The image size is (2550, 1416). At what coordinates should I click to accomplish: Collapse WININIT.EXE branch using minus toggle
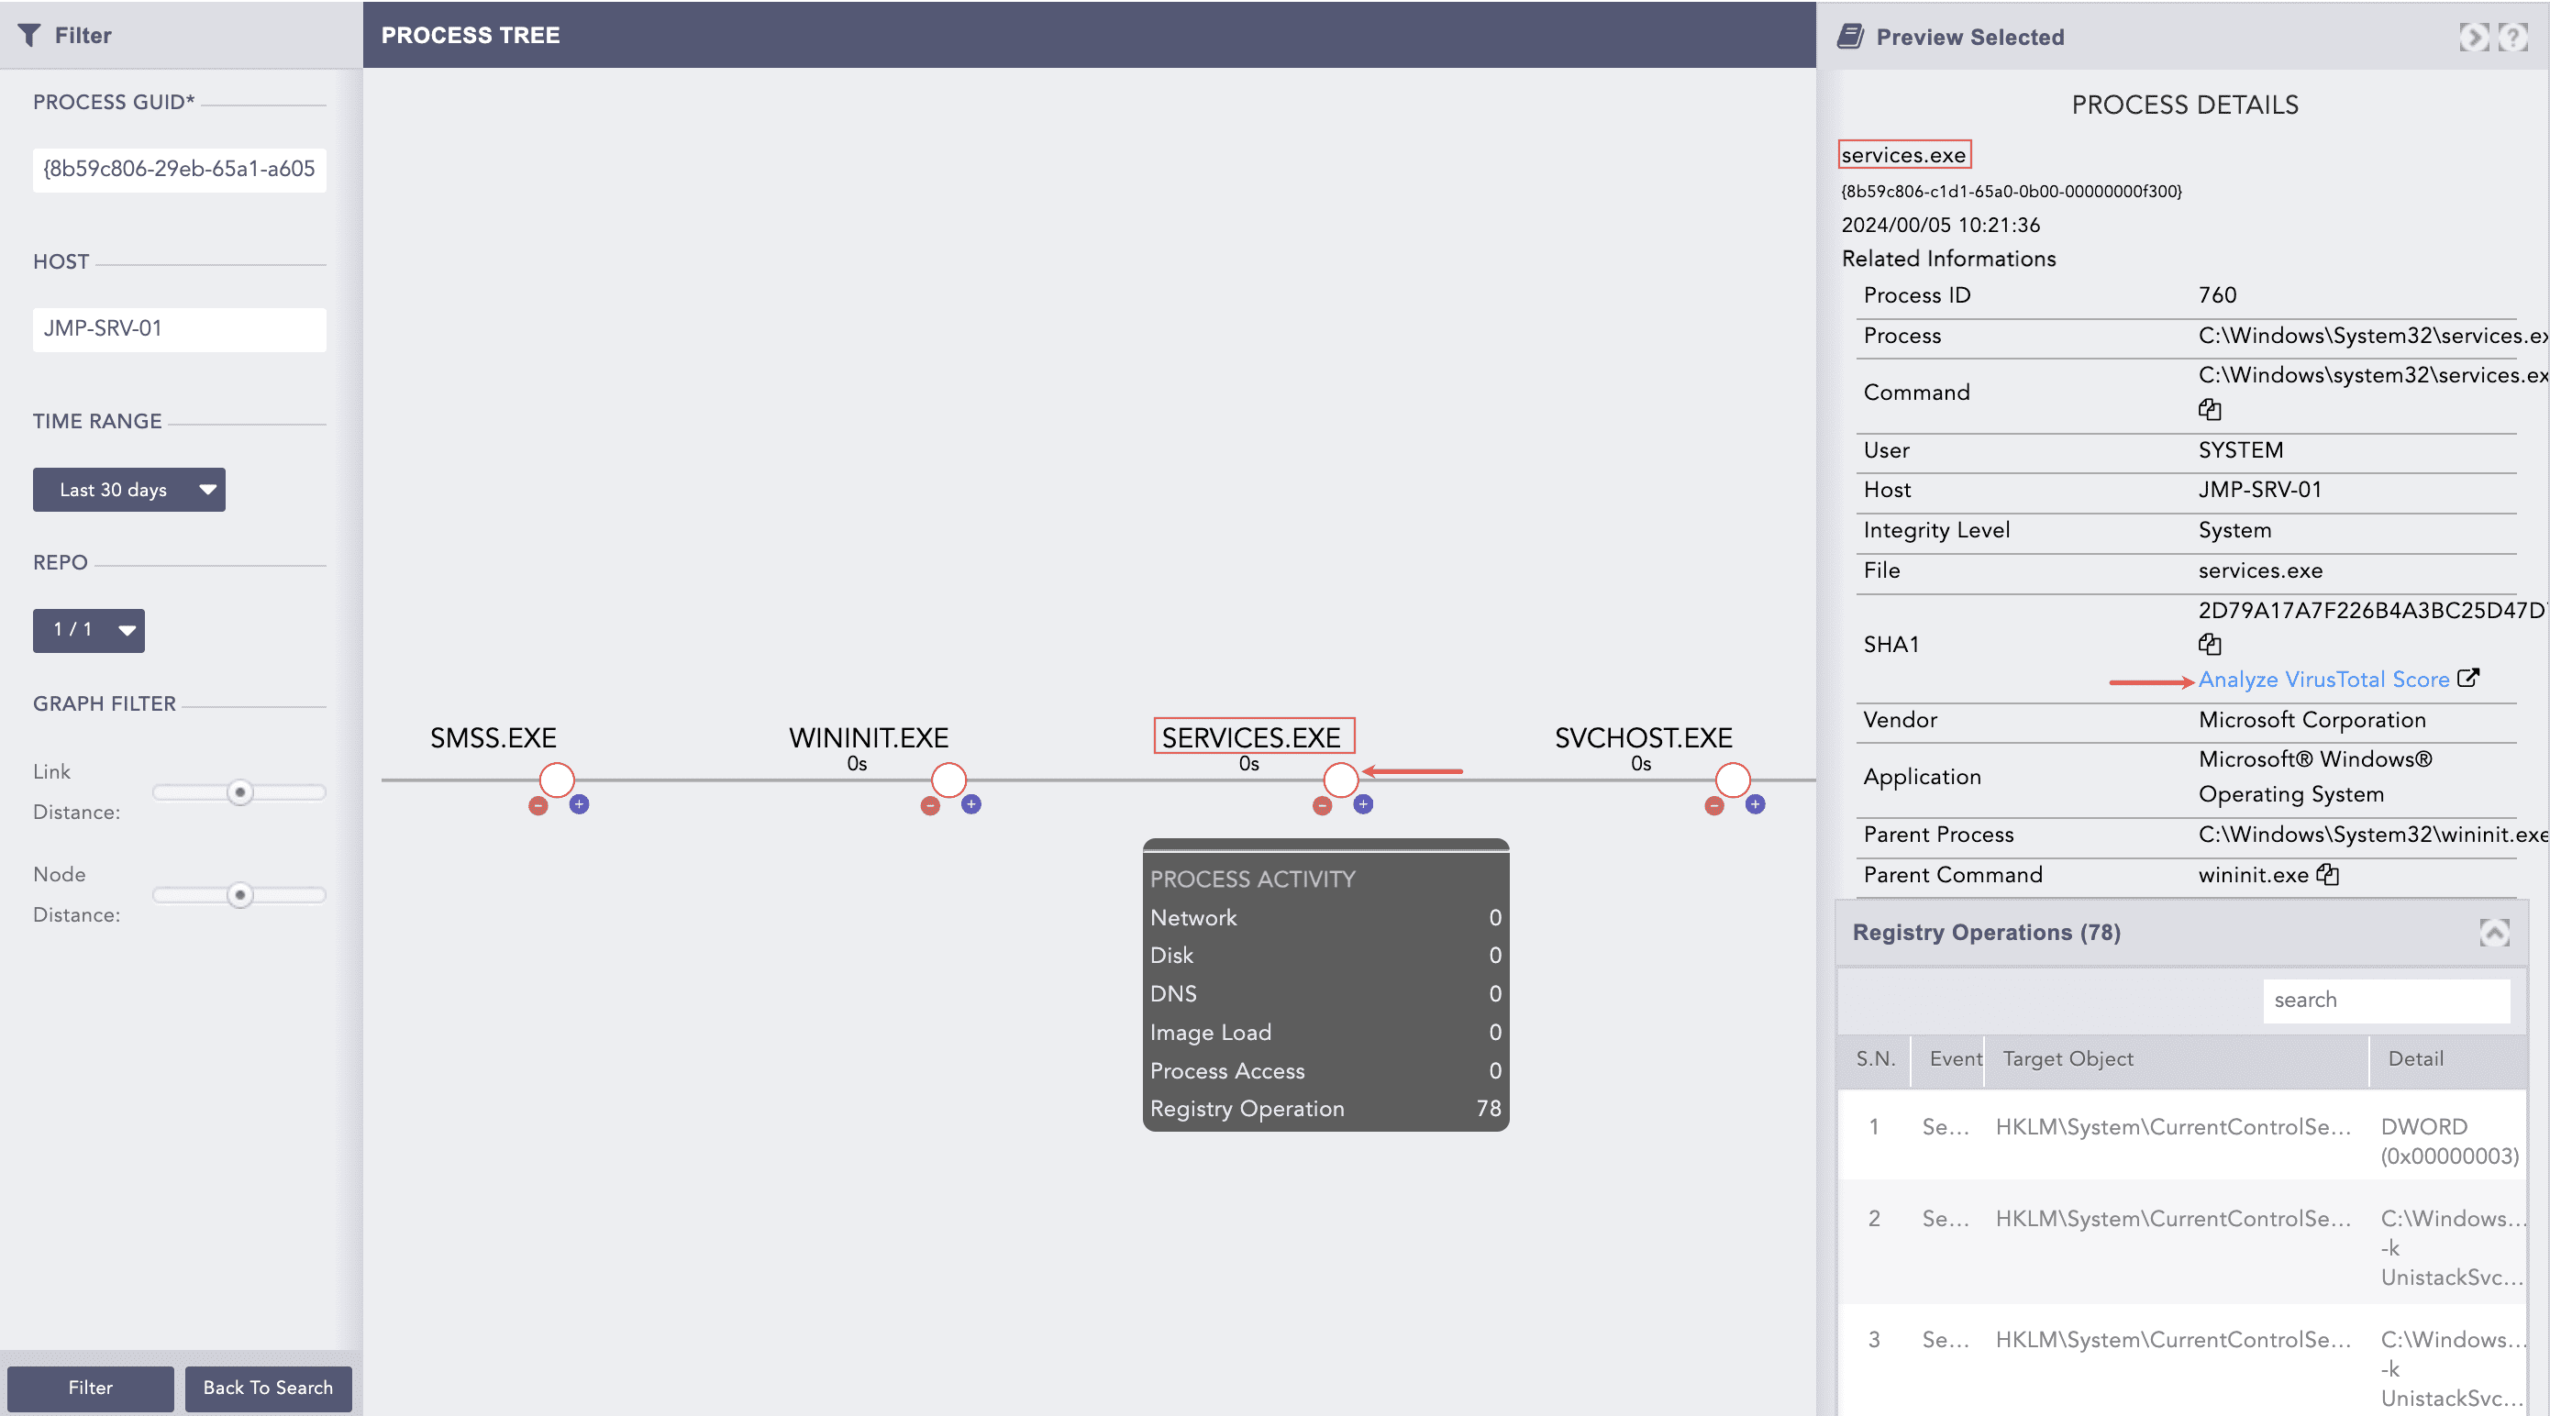(929, 804)
